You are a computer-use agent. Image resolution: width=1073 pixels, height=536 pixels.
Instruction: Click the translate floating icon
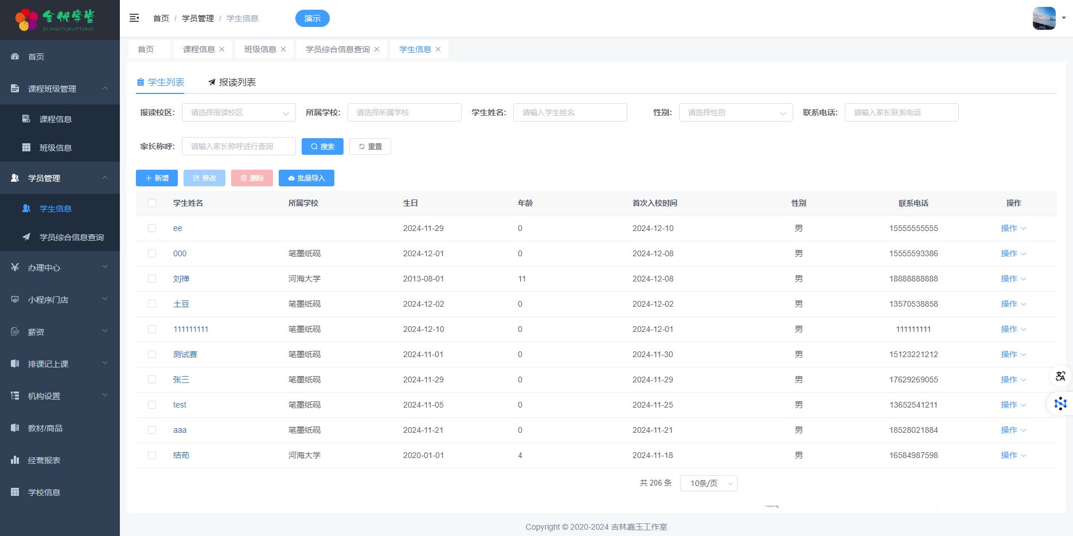(x=1060, y=376)
